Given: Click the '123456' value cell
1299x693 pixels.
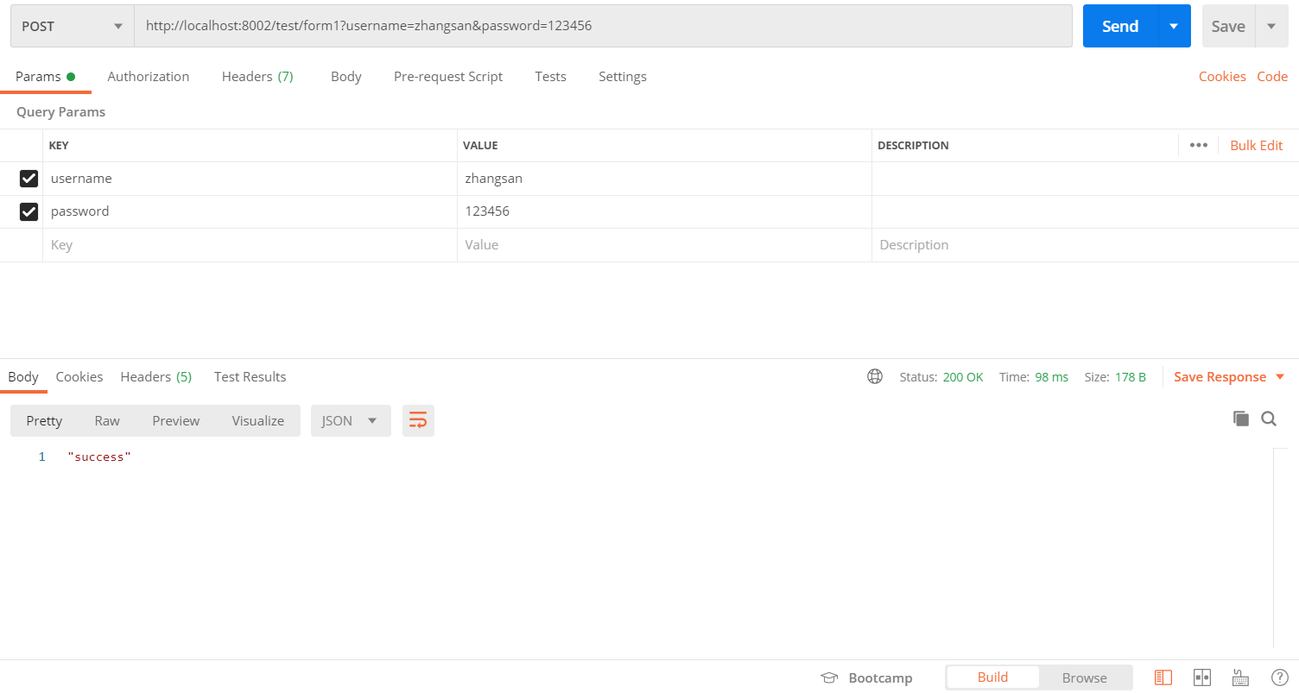Looking at the screenshot, I should pyautogui.click(x=664, y=211).
